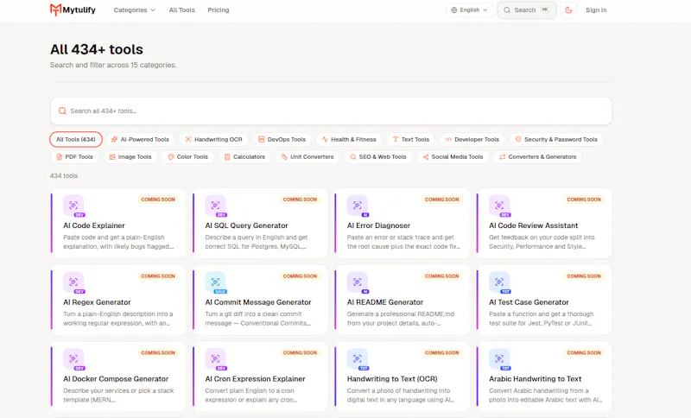Open the AI Test Case Generator title
Viewport: 691px width, 418px height.
[529, 302]
